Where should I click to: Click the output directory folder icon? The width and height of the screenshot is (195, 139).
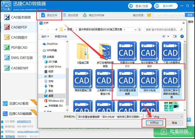click(149, 15)
